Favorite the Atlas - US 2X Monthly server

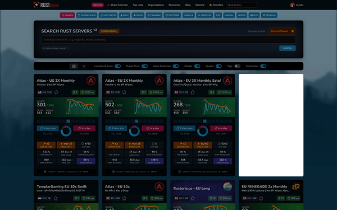click(56, 92)
